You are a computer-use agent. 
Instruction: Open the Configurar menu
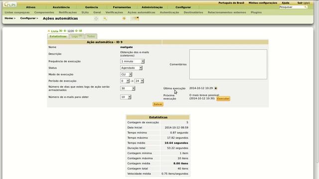coord(183,7)
